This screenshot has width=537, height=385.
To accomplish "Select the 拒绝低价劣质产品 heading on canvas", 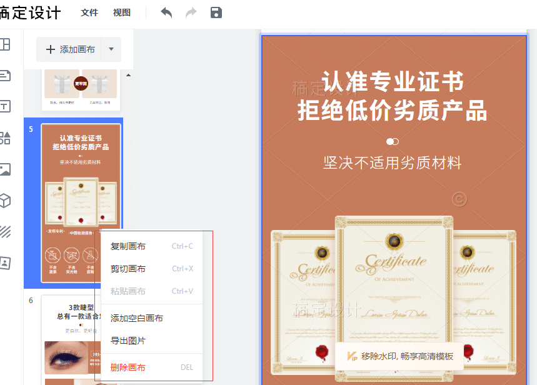I will (392, 110).
